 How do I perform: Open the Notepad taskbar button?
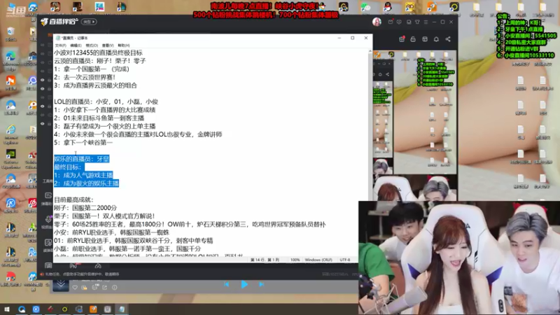[x=121, y=309]
